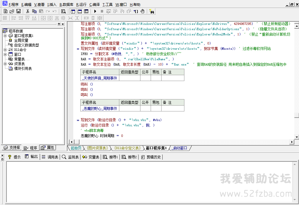This screenshot has height=205, width=299.
Task: Click the editor horizontal scroll right arrow
Action: [x=292, y=142]
